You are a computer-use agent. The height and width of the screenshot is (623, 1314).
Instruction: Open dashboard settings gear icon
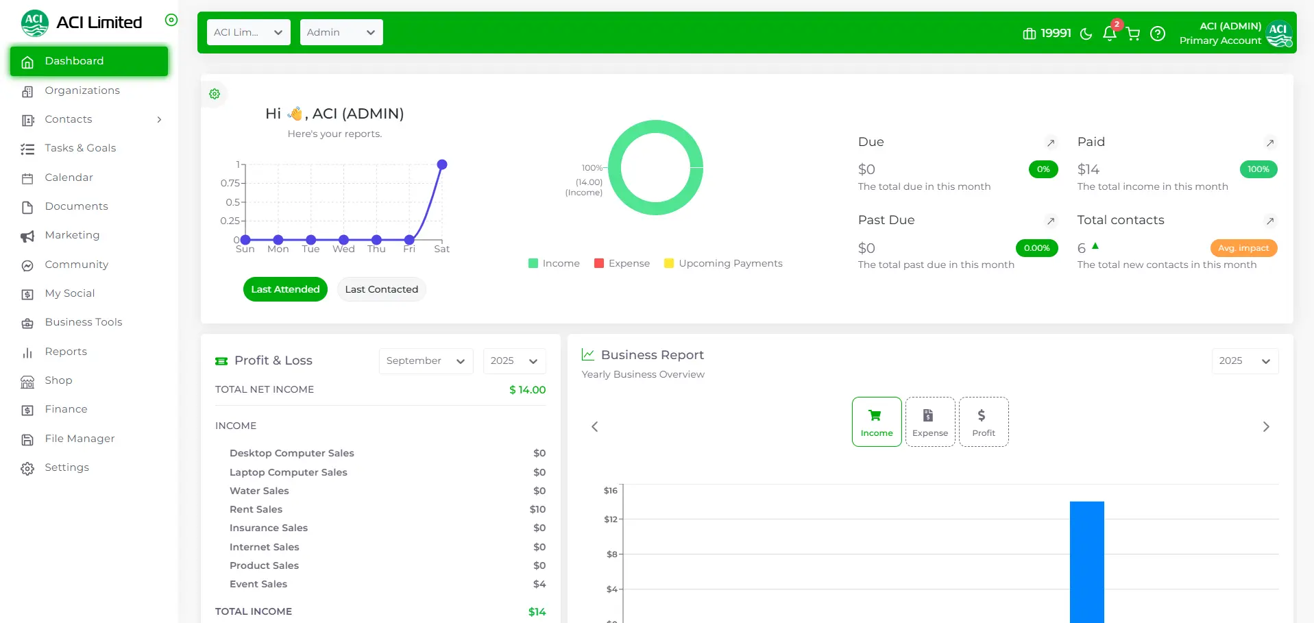[215, 94]
